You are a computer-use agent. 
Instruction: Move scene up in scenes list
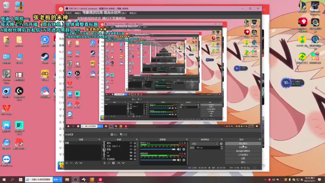pos(76,163)
